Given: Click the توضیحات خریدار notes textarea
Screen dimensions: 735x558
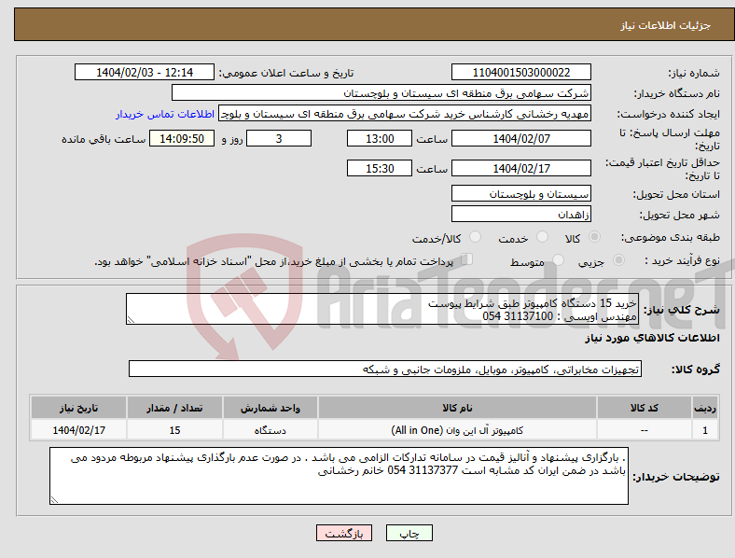Looking at the screenshot, I should point(339,476).
